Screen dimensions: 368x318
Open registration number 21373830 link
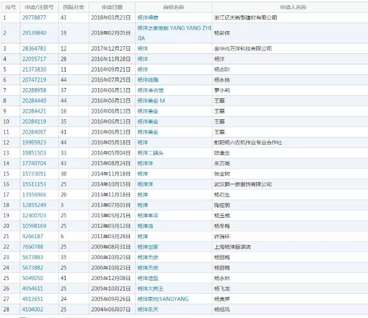(34, 69)
